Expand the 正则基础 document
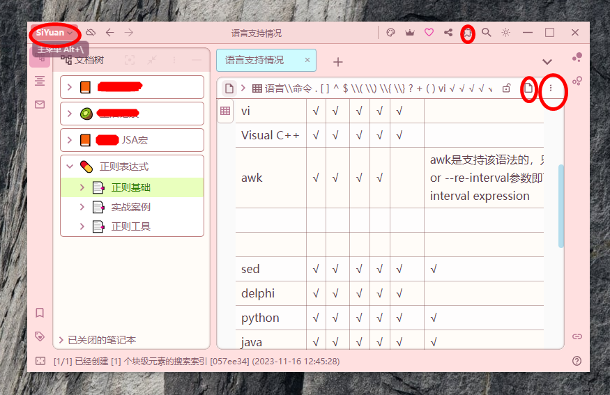This screenshot has height=395, width=610. tap(82, 187)
